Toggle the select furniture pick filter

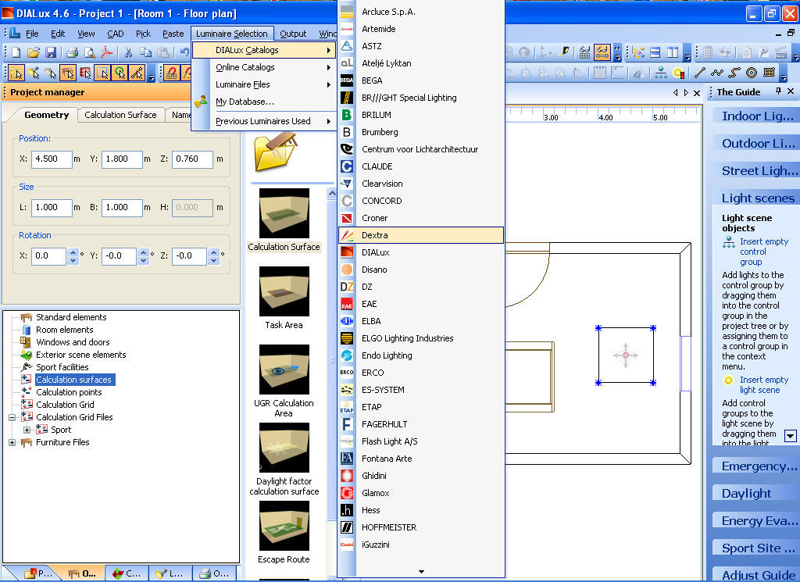coord(68,73)
